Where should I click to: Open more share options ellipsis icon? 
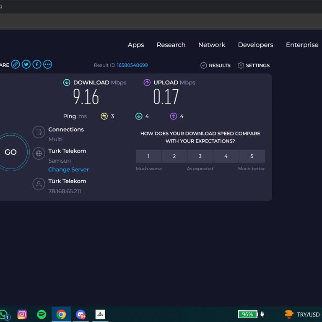[48, 65]
